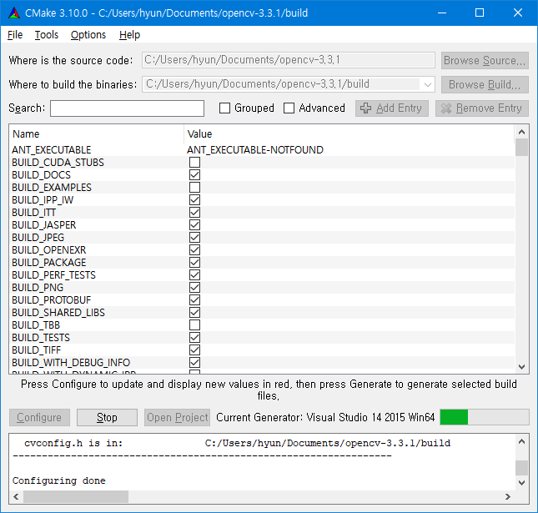Click the Remove Entry button label
538x513 pixels.
tap(489, 108)
